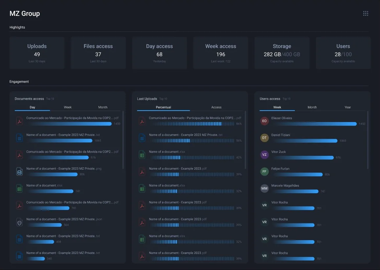Image resolution: width=380 pixels, height=270 pixels.
Task: Open the Uploads highlight card
Action: [x=37, y=53]
